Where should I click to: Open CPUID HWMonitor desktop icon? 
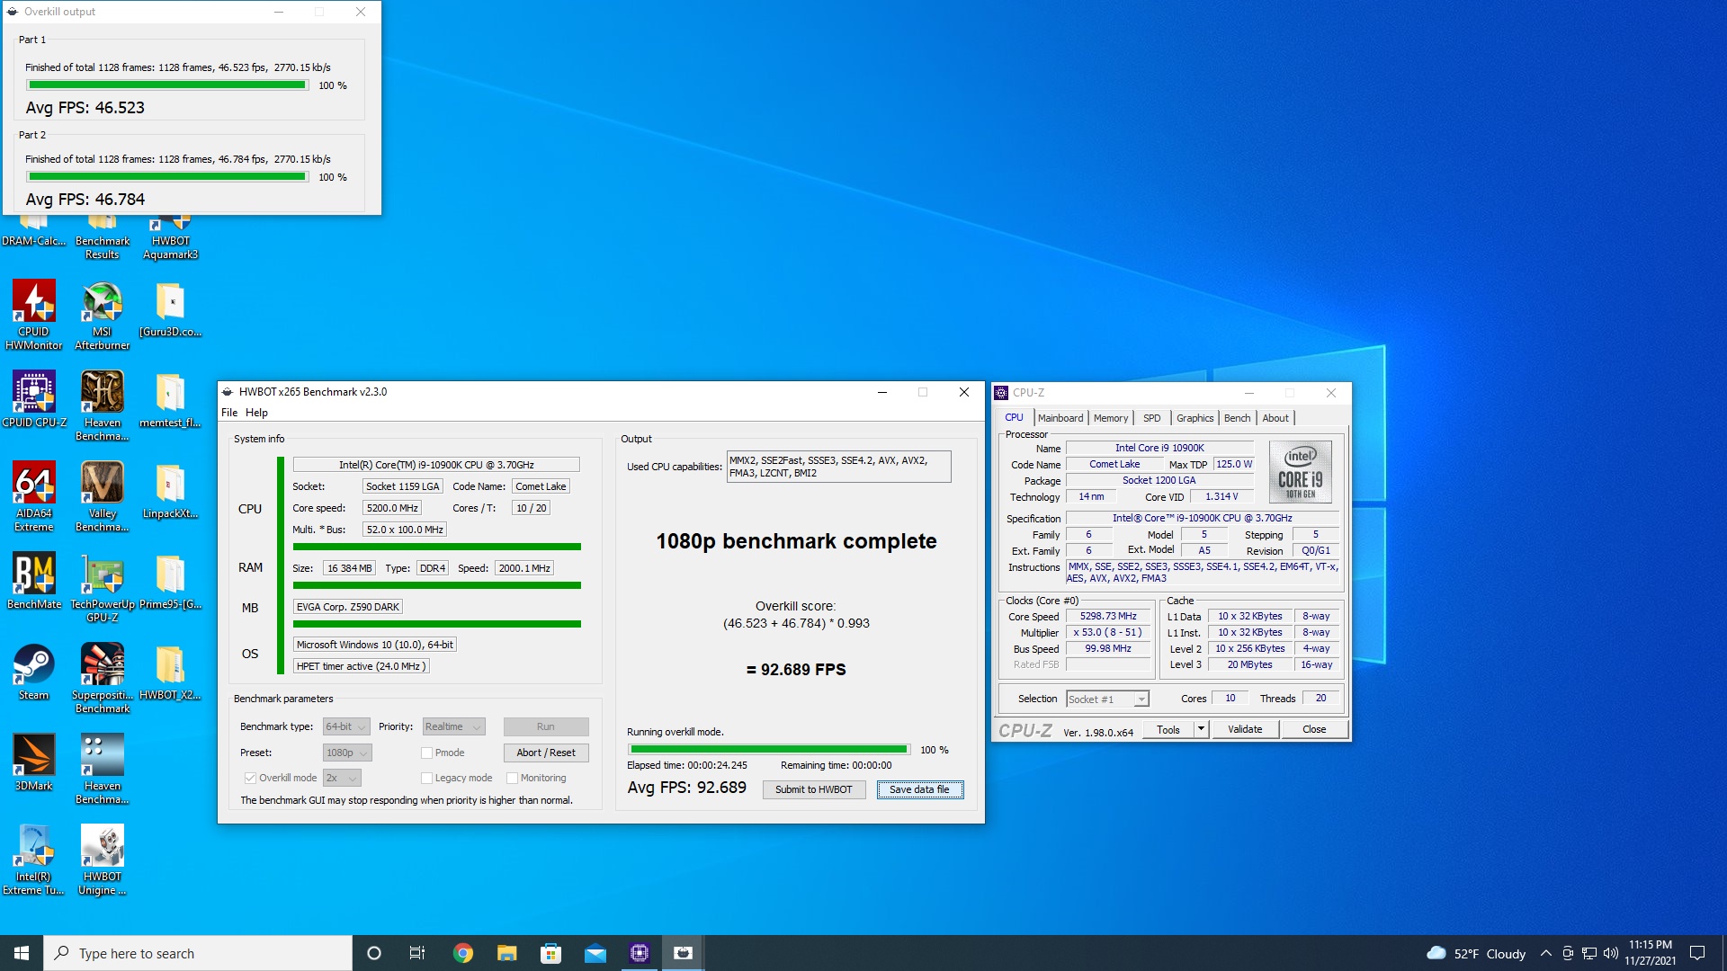point(34,314)
